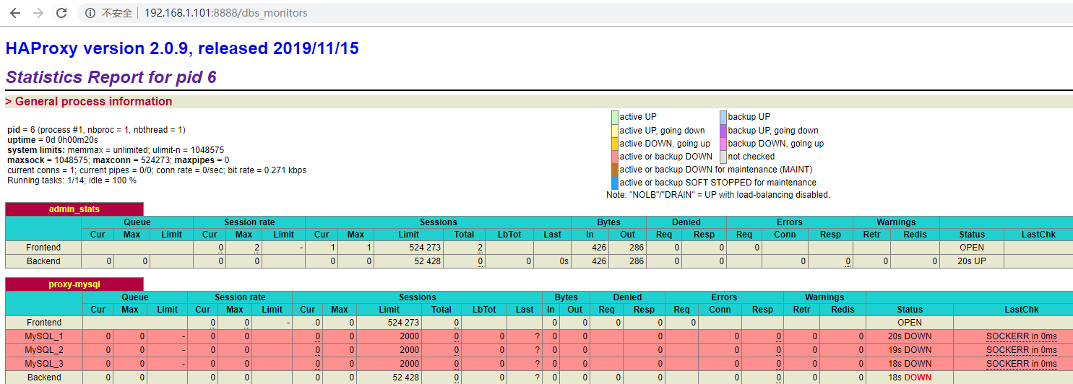Image resolution: width=1073 pixels, height=384 pixels.
Task: Click admin_stats Frontend row label
Action: tap(43, 248)
